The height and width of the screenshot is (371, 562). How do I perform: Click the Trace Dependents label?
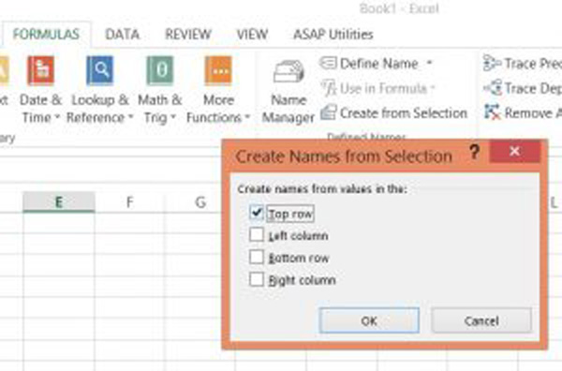point(533,88)
